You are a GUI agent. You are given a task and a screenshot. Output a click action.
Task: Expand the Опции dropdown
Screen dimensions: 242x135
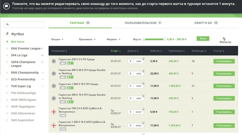tap(57, 40)
